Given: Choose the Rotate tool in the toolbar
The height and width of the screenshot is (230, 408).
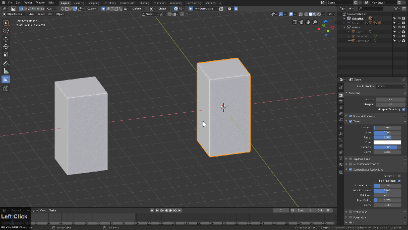Looking at the screenshot, I should pyautogui.click(x=6, y=46).
